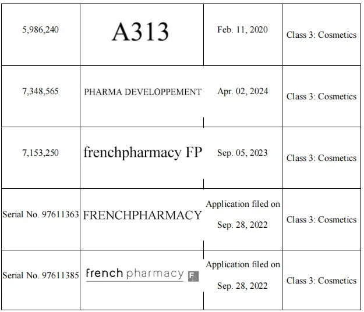The image size is (364, 312).
Task: Click the Apr. 02, 2024 date
Action: click(x=242, y=91)
